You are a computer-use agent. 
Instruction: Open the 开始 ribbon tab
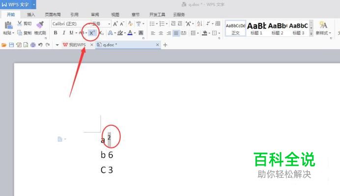(x=11, y=15)
